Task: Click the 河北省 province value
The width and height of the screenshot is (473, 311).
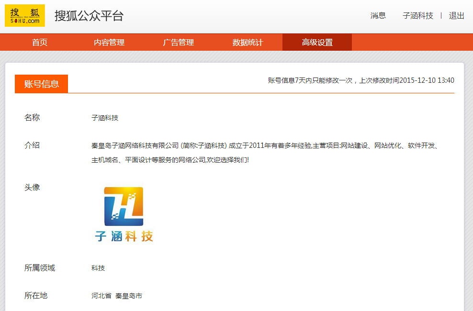Action: point(101,296)
